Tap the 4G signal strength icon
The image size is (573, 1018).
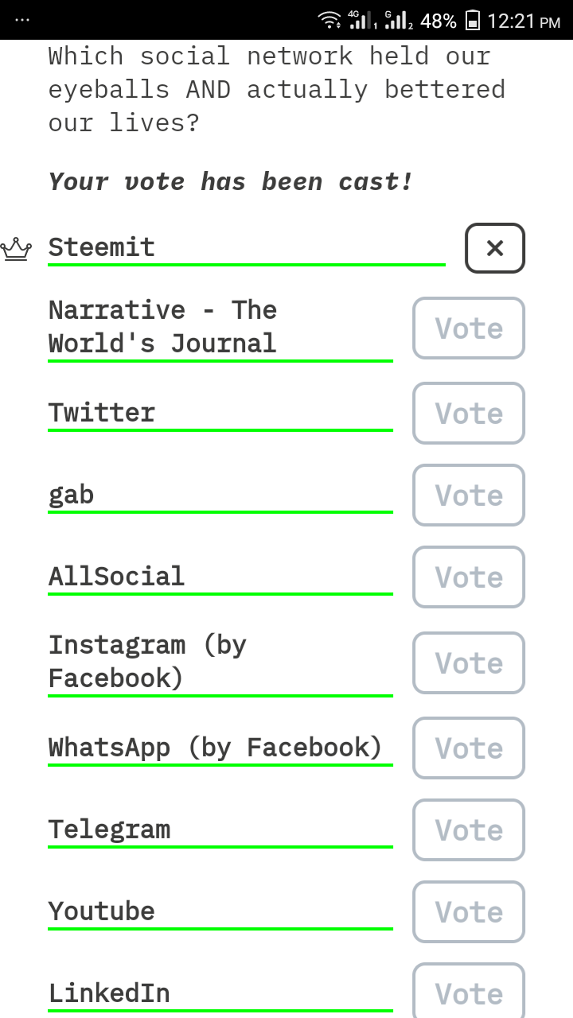362,20
